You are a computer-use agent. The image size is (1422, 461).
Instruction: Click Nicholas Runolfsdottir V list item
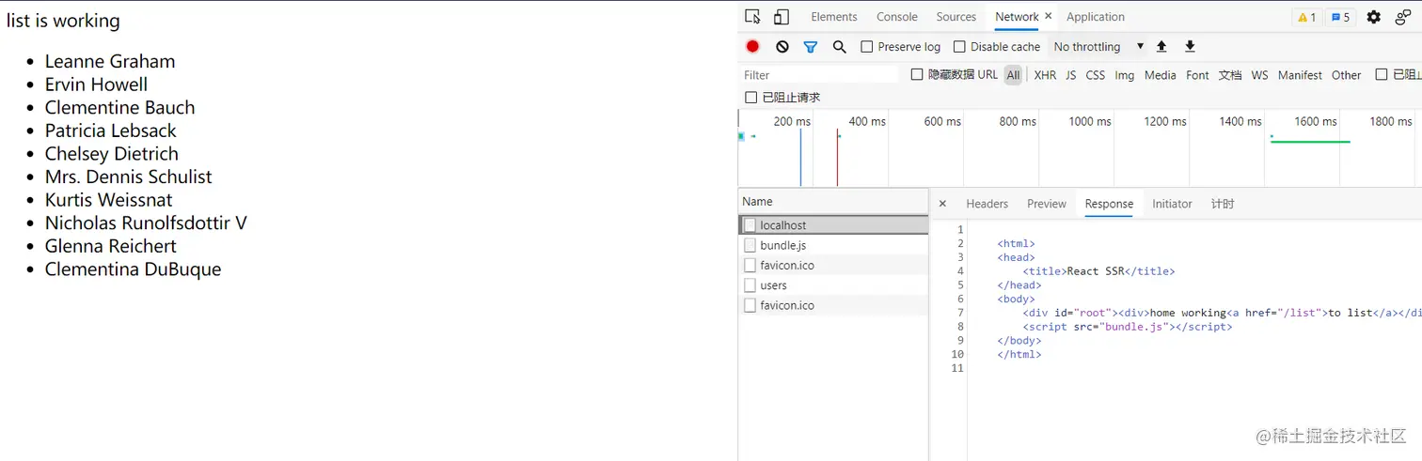pos(146,223)
